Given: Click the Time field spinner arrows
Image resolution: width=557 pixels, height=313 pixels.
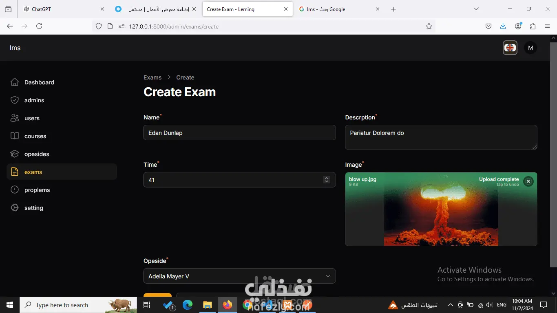Looking at the screenshot, I should [x=327, y=180].
